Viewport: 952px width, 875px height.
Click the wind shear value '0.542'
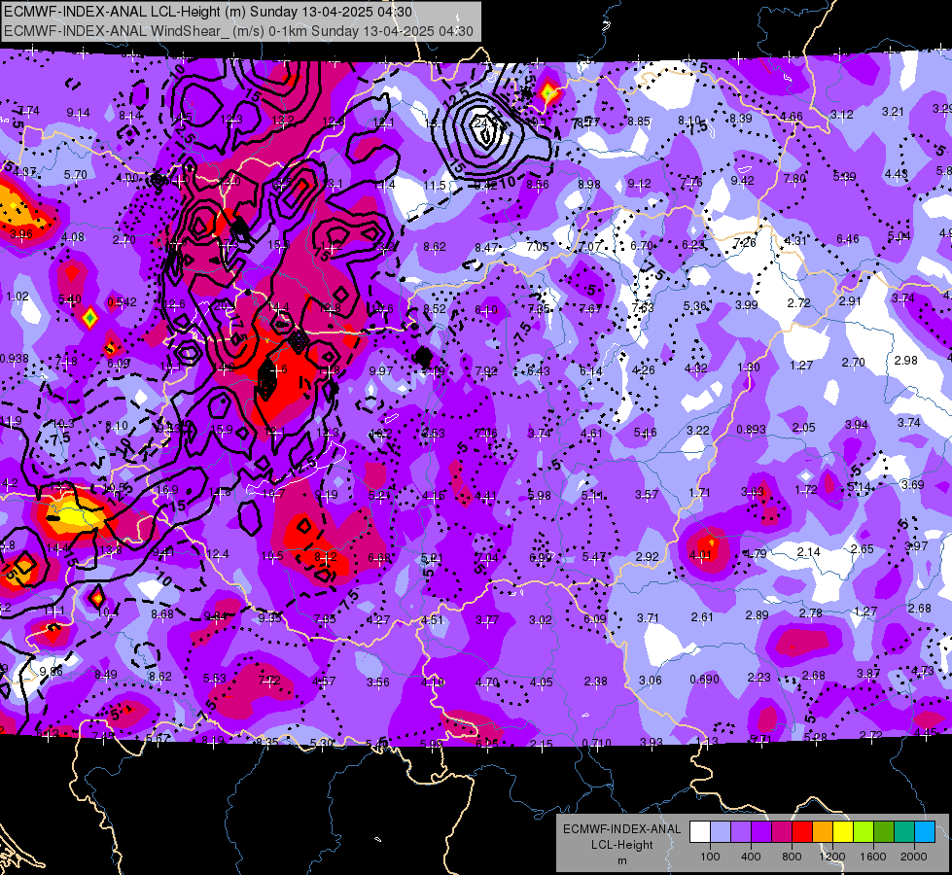coord(122,301)
